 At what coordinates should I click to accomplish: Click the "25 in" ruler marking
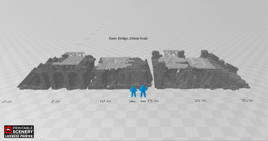coord(247,100)
